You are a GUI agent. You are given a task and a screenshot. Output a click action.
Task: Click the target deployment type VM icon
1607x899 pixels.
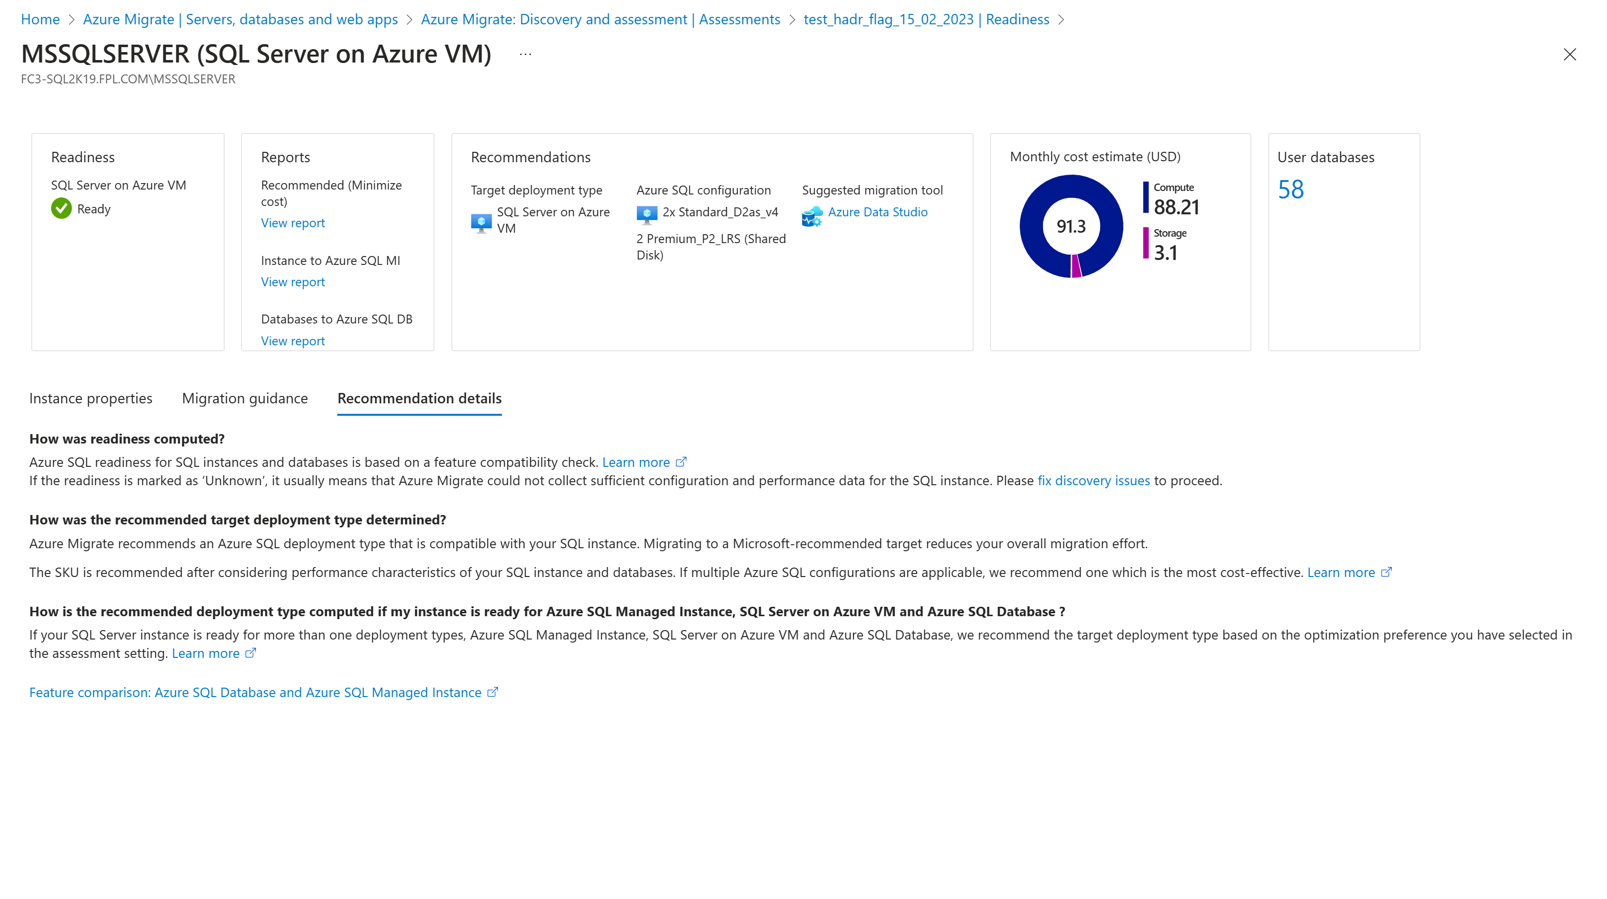tap(480, 219)
